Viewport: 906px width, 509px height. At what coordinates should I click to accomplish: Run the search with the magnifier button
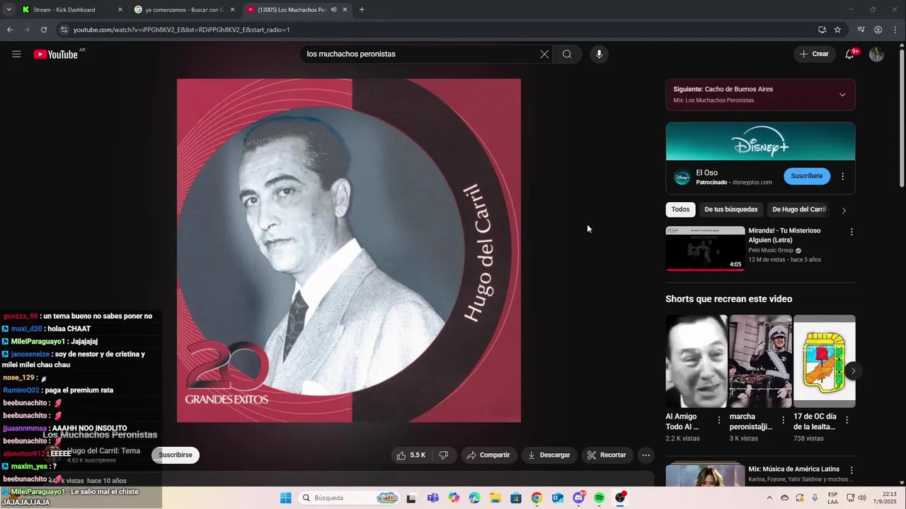coord(567,54)
